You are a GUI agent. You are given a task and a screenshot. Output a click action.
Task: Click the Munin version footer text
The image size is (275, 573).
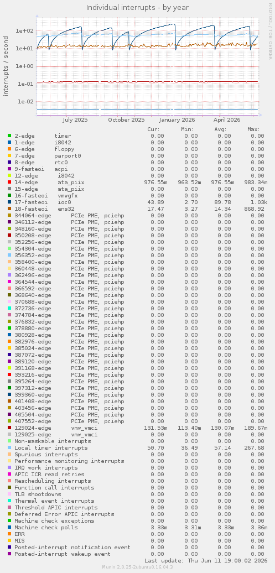pos(137,567)
